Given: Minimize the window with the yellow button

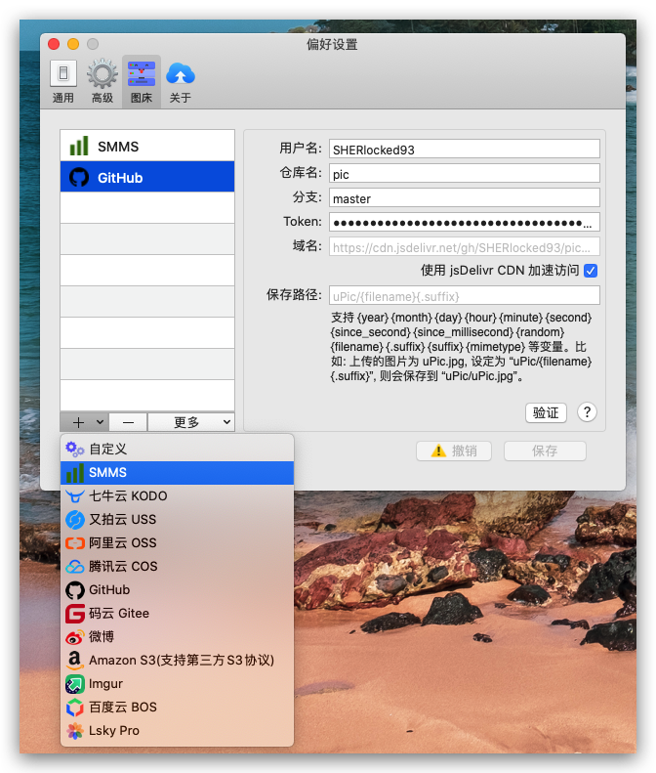Looking at the screenshot, I should point(73,44).
